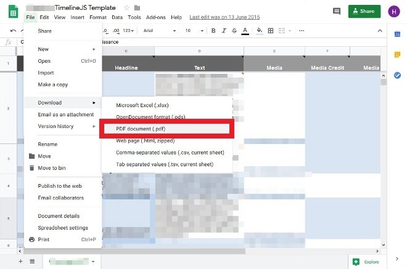Select Import from the File menu
Screen dimensions: 407x269
coord(62,73)
